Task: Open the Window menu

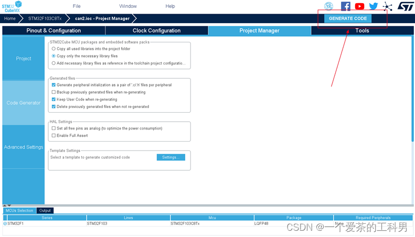Action: [128, 6]
